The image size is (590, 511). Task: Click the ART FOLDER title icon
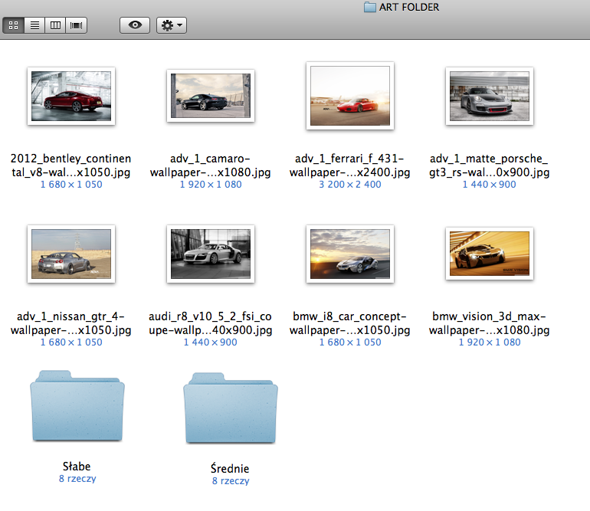pos(370,8)
